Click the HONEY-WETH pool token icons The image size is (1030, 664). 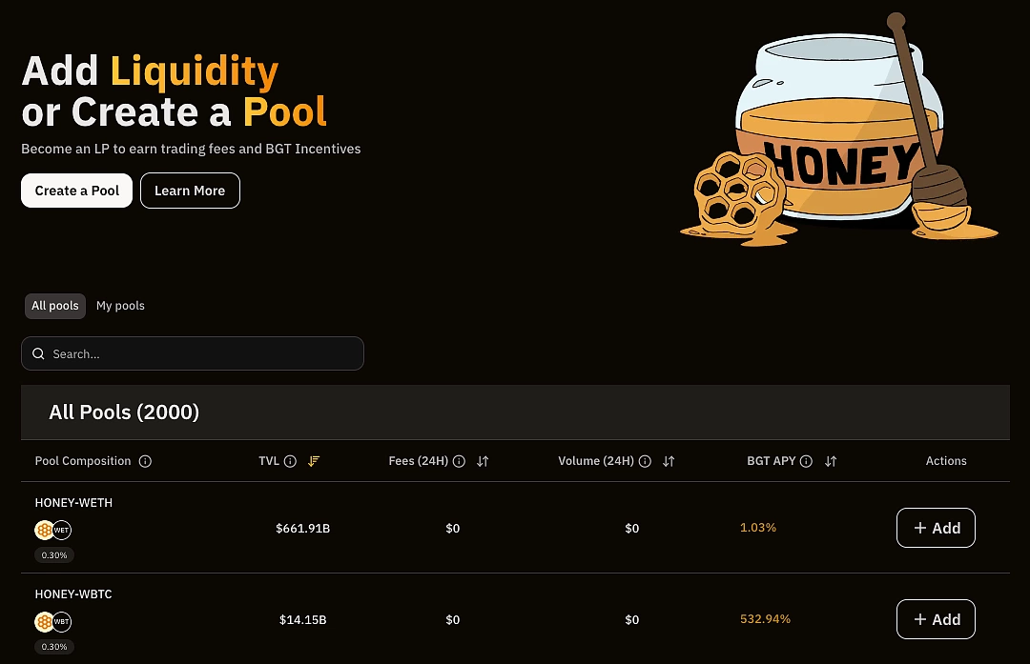click(53, 530)
